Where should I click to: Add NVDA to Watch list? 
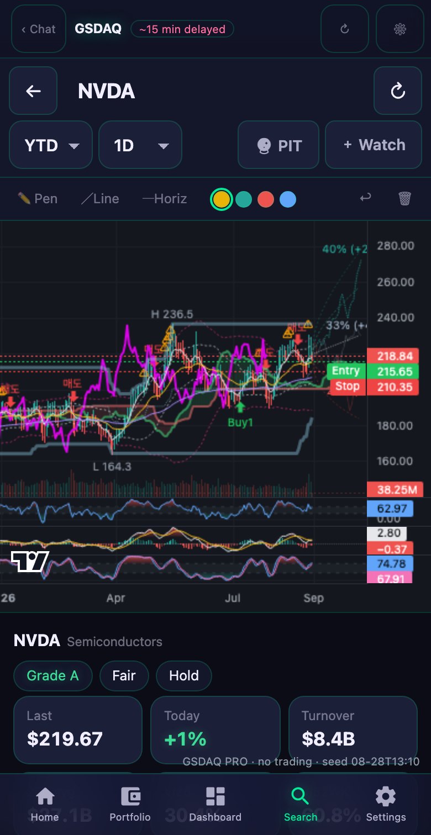[374, 145]
